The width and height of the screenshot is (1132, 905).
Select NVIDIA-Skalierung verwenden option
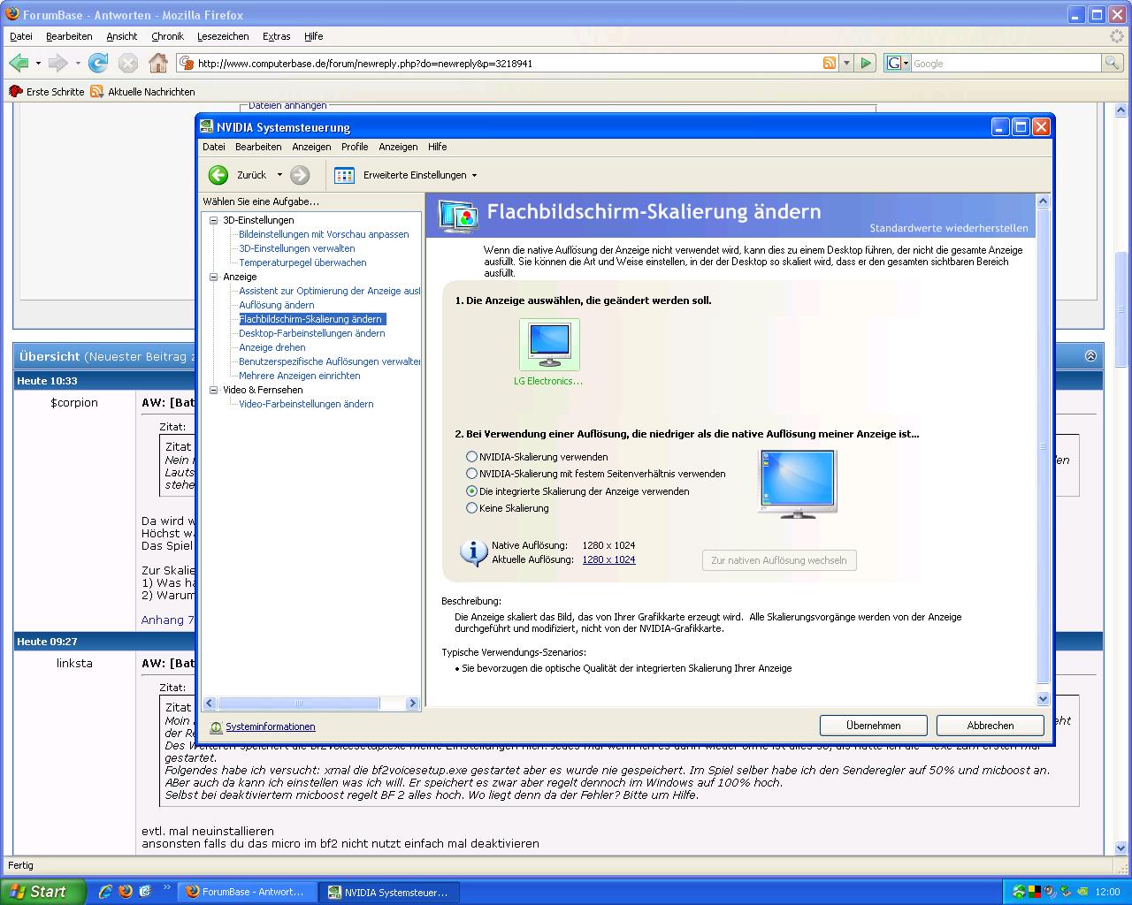(471, 457)
